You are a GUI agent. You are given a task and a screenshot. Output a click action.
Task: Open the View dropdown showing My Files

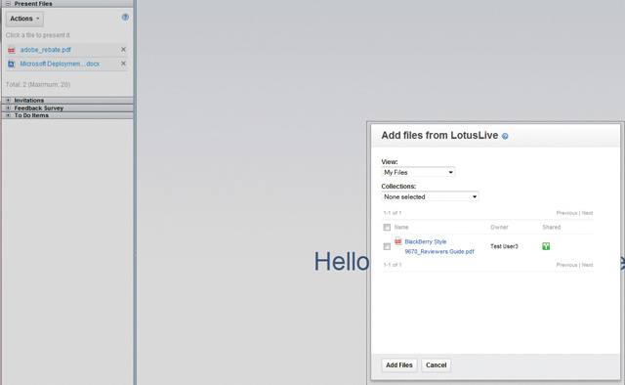coord(418,172)
